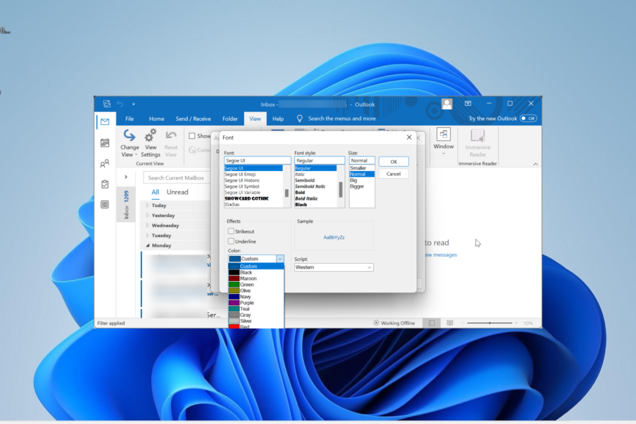The height and width of the screenshot is (424, 636).
Task: Click Cancel in the Font dialog
Action: click(393, 174)
